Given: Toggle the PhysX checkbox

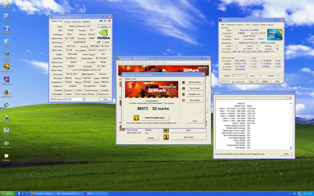Looking at the screenshot, I should click(88, 94).
